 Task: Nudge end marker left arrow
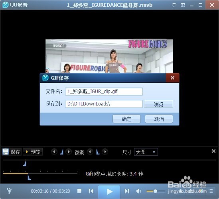(x=90, y=152)
